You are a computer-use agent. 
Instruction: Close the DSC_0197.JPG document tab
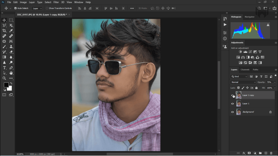69,15
